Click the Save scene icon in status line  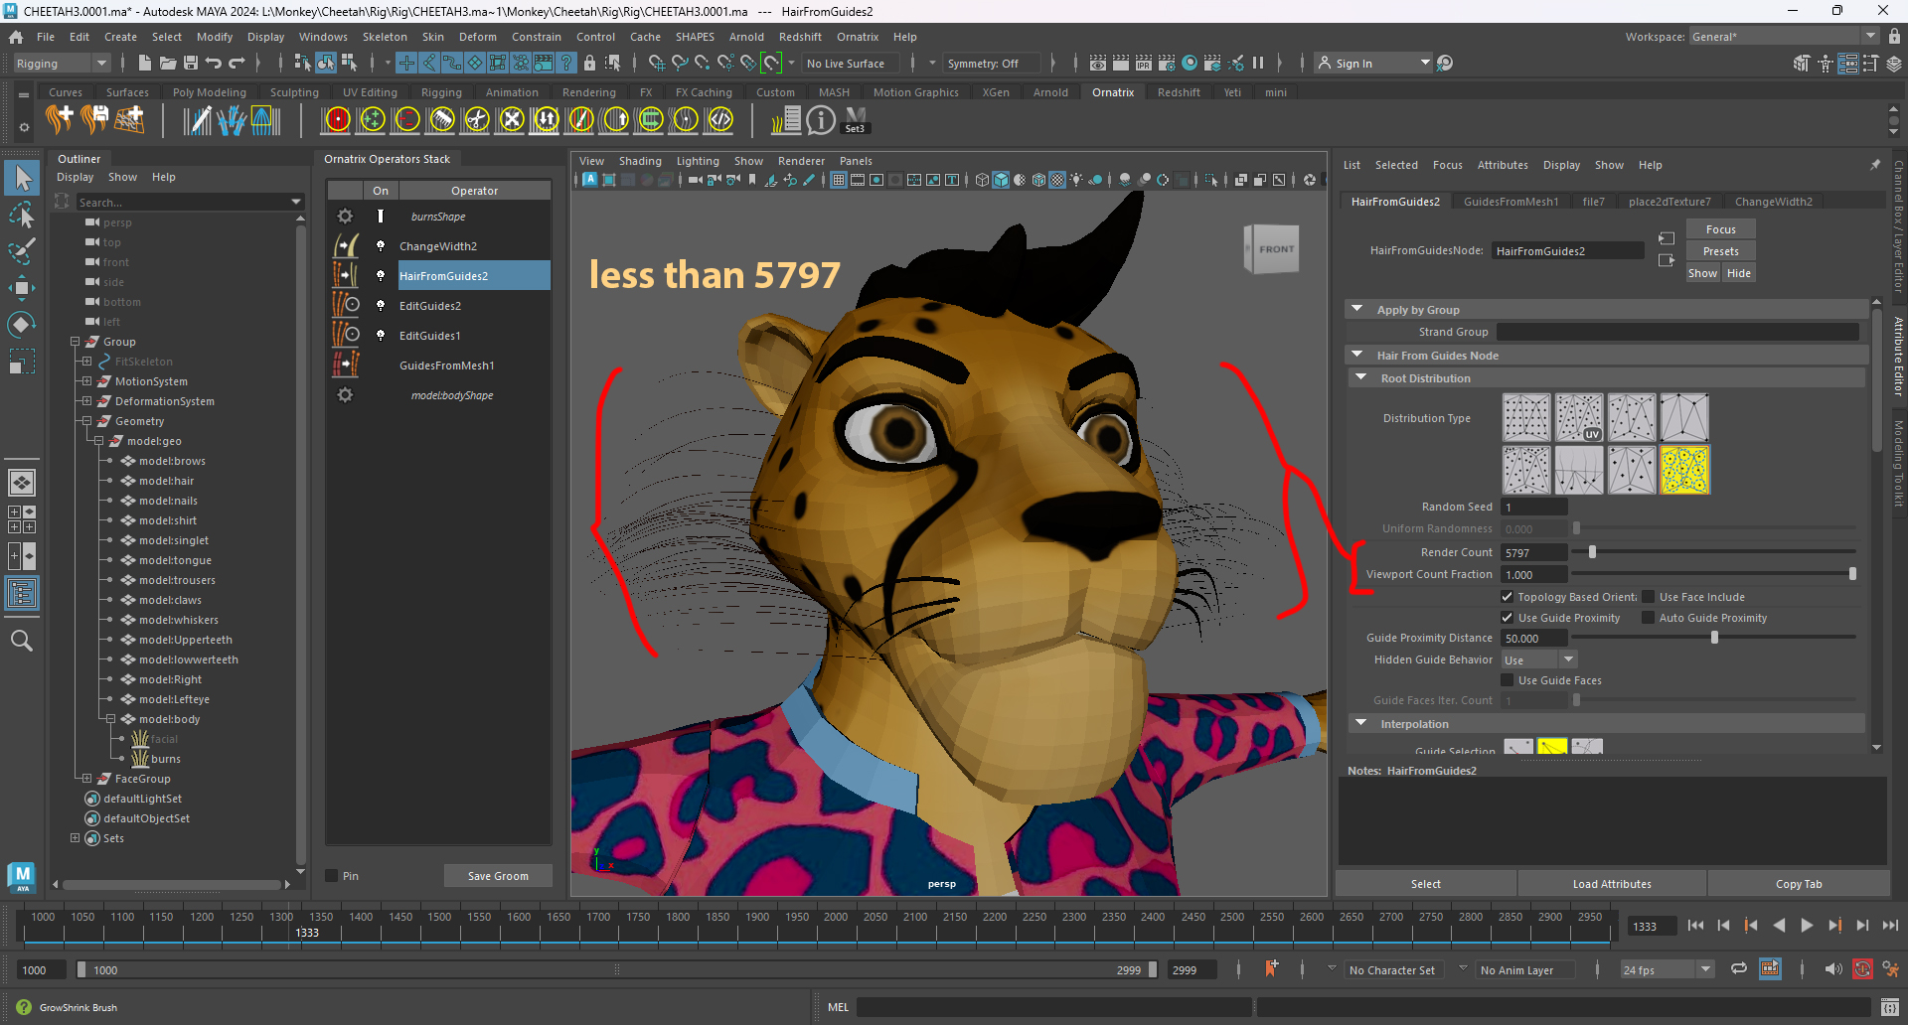[x=191, y=63]
